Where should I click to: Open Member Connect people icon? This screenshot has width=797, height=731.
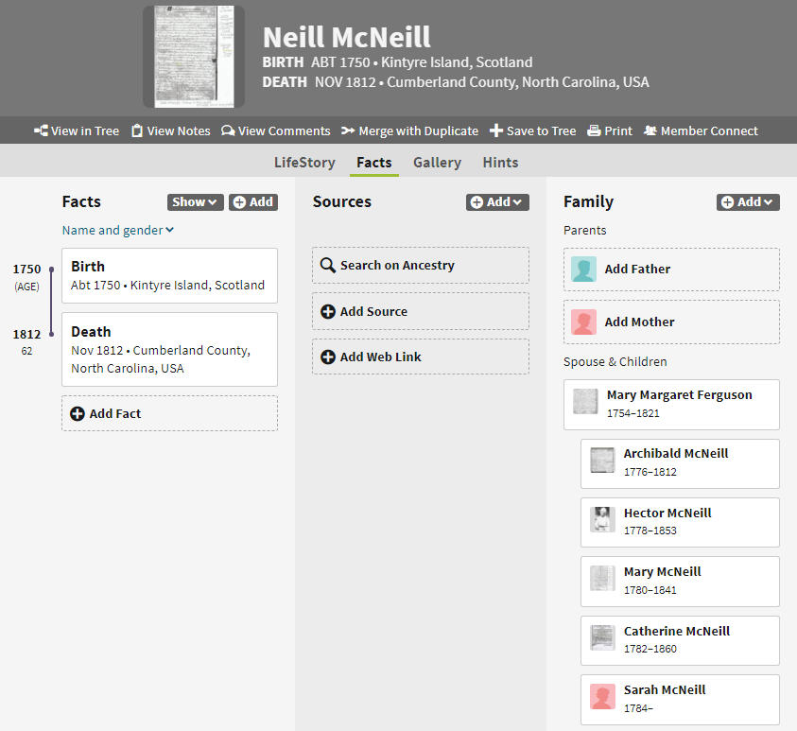coord(650,131)
